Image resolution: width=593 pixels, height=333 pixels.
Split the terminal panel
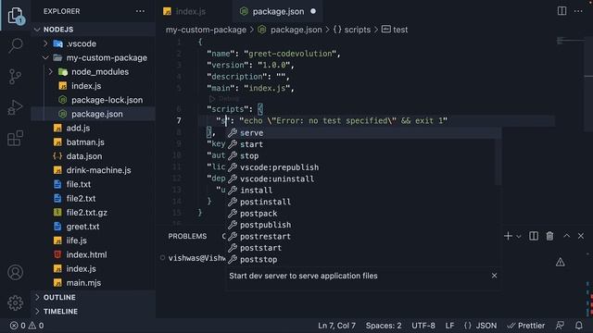(x=534, y=236)
